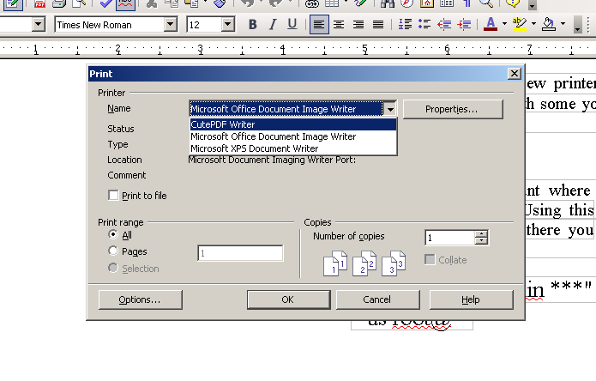
Task: Open background color dropdown arrow
Action: (x=563, y=24)
